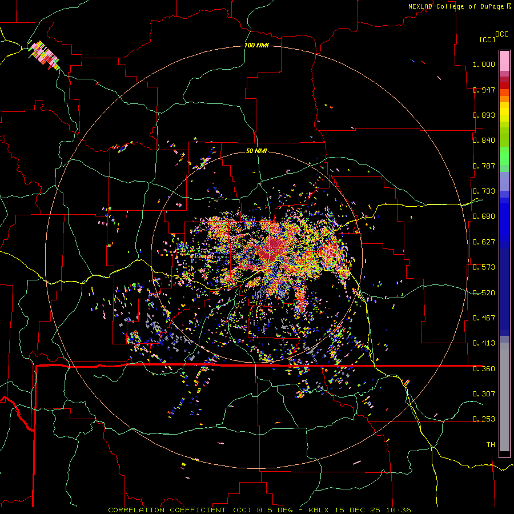Click the CORRELATION COEFFICIENT (CC) caption text
Viewport: 514px width, 514px height.
tap(179, 510)
